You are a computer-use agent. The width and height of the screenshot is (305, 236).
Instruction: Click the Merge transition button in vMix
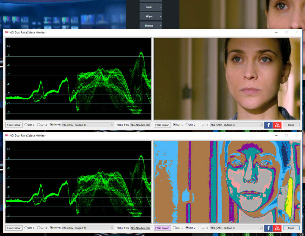click(x=149, y=26)
